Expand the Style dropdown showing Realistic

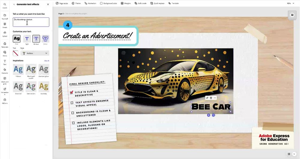click(x=34, y=53)
